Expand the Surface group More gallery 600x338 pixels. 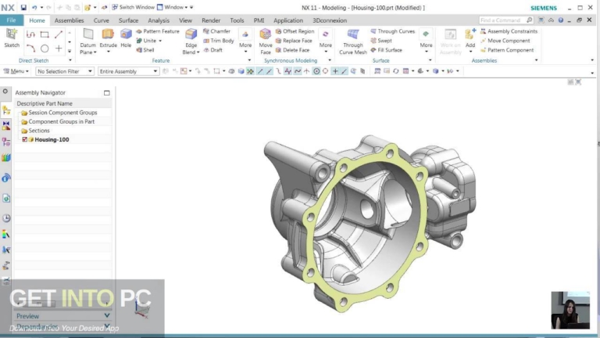pos(426,41)
